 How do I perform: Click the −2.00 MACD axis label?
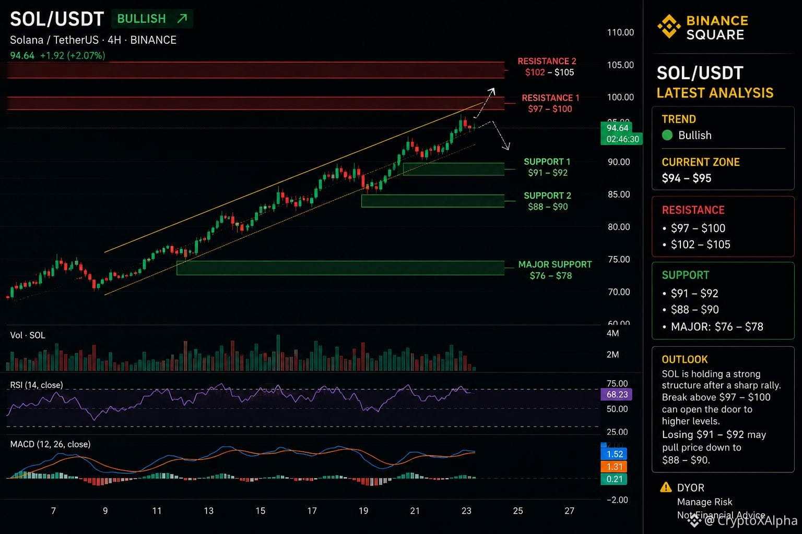pyautogui.click(x=617, y=500)
